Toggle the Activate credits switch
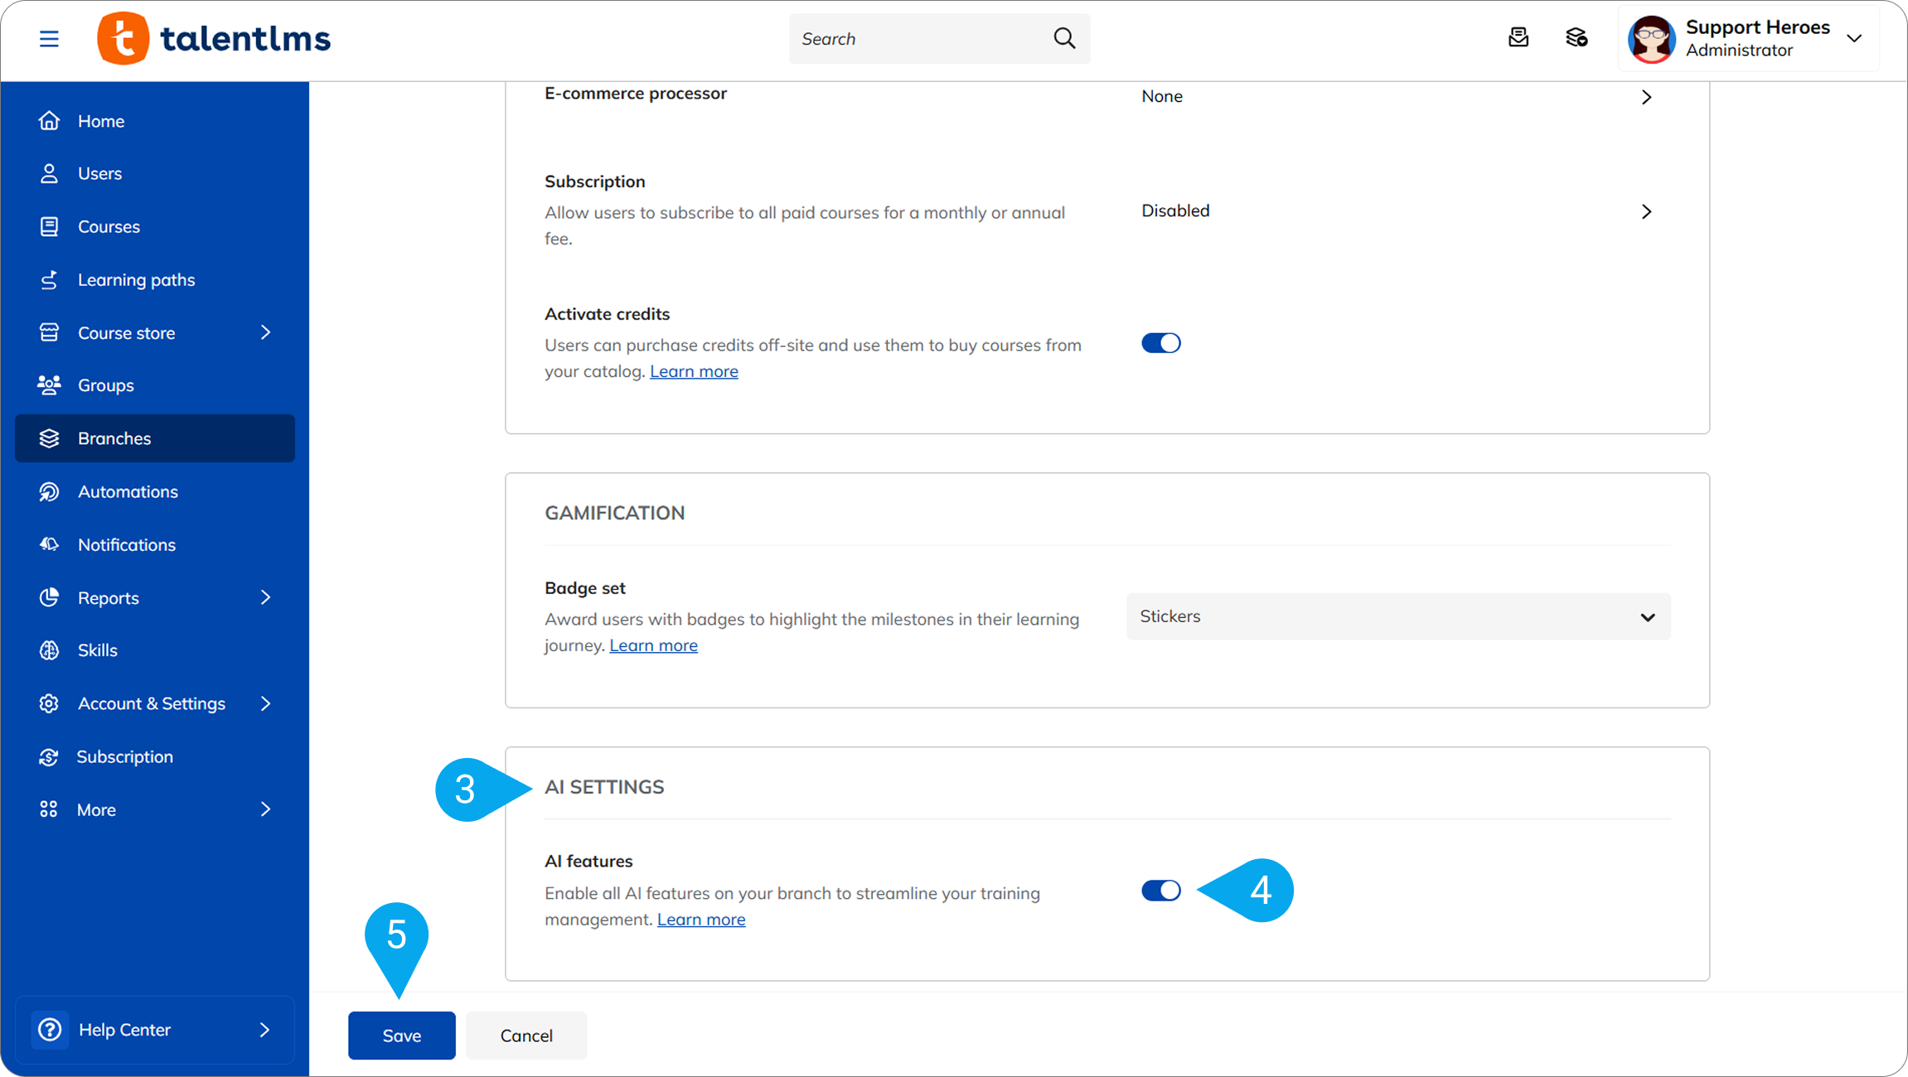Viewport: 1908px width, 1077px height. point(1160,343)
